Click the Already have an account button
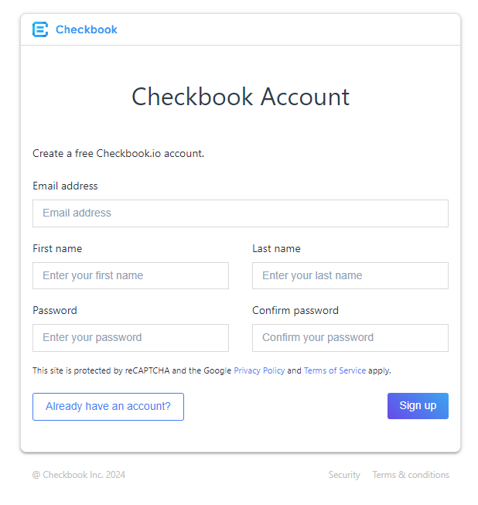 point(108,407)
